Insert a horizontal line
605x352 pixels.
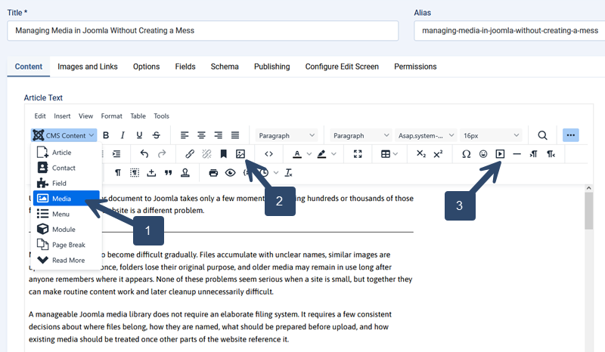(x=517, y=154)
